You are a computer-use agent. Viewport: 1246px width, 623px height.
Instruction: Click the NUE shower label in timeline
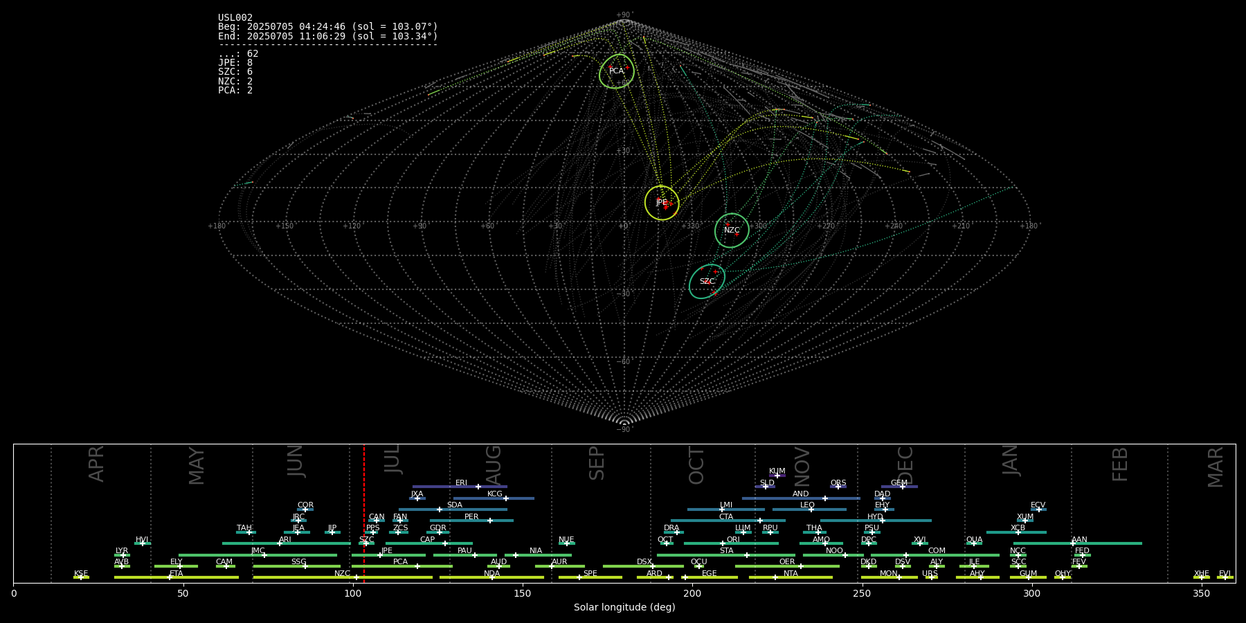(x=566, y=540)
